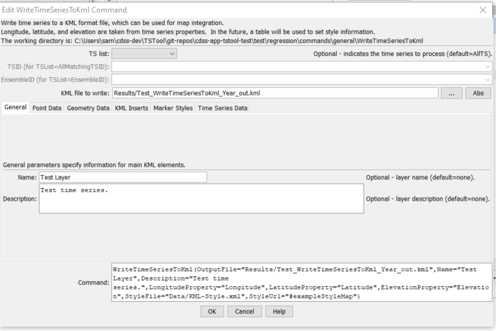The height and width of the screenshot is (331, 496).
Task: Click the KML file to write field
Action: coord(275,93)
